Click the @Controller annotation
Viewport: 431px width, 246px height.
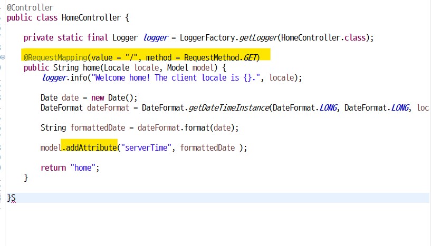click(x=30, y=7)
